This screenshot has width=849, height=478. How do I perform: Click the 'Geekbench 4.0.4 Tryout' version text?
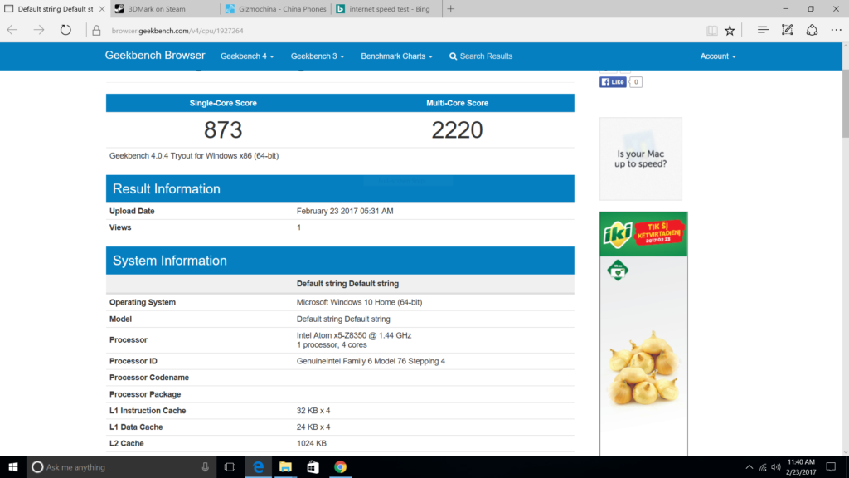tap(194, 155)
